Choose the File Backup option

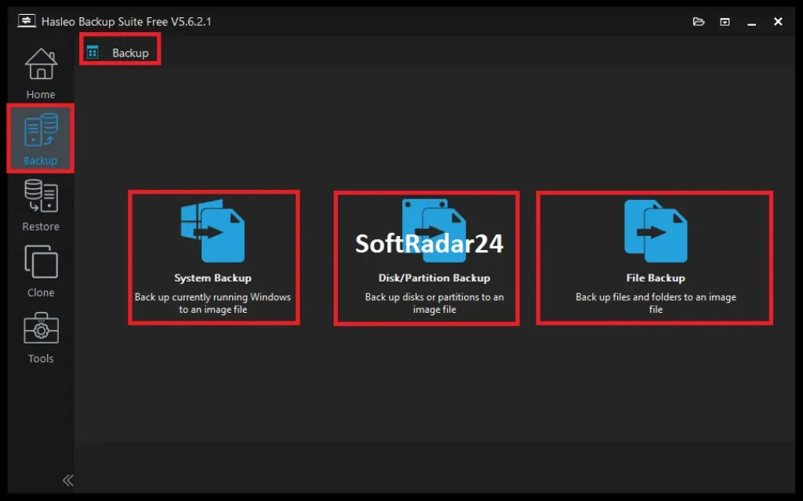(x=655, y=258)
